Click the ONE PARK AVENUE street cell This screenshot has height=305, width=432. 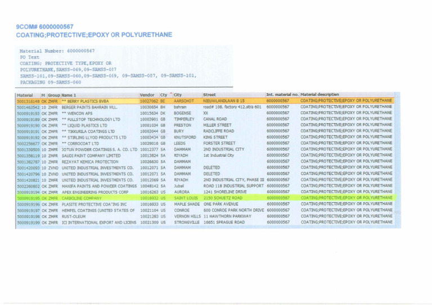[220, 204]
